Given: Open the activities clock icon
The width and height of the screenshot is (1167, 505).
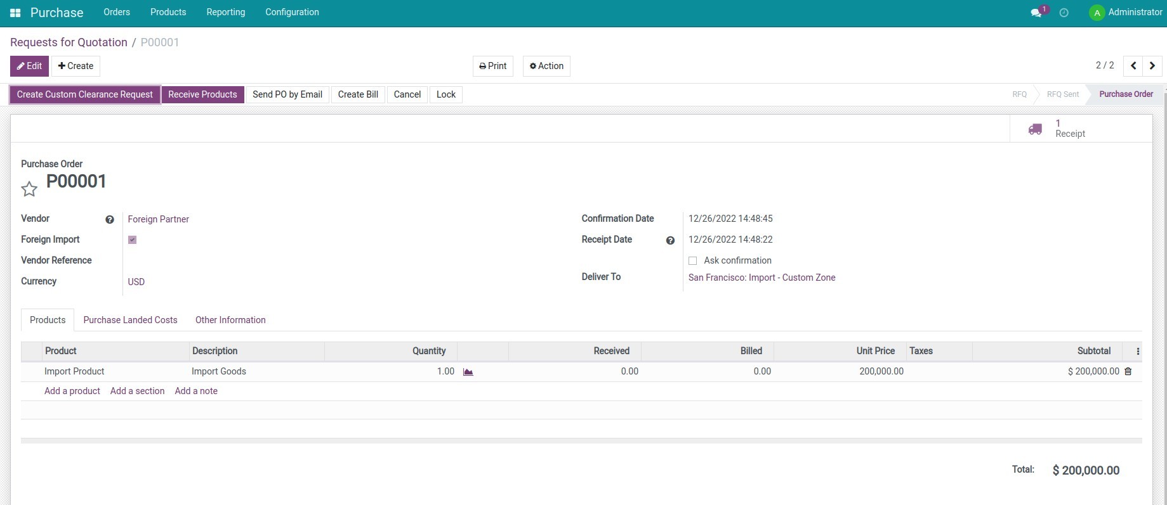Looking at the screenshot, I should pyautogui.click(x=1064, y=13).
